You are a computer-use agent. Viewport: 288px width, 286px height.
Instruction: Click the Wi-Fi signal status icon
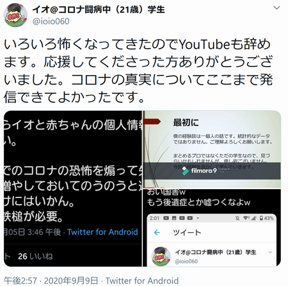pyautogui.click(x=246, y=218)
